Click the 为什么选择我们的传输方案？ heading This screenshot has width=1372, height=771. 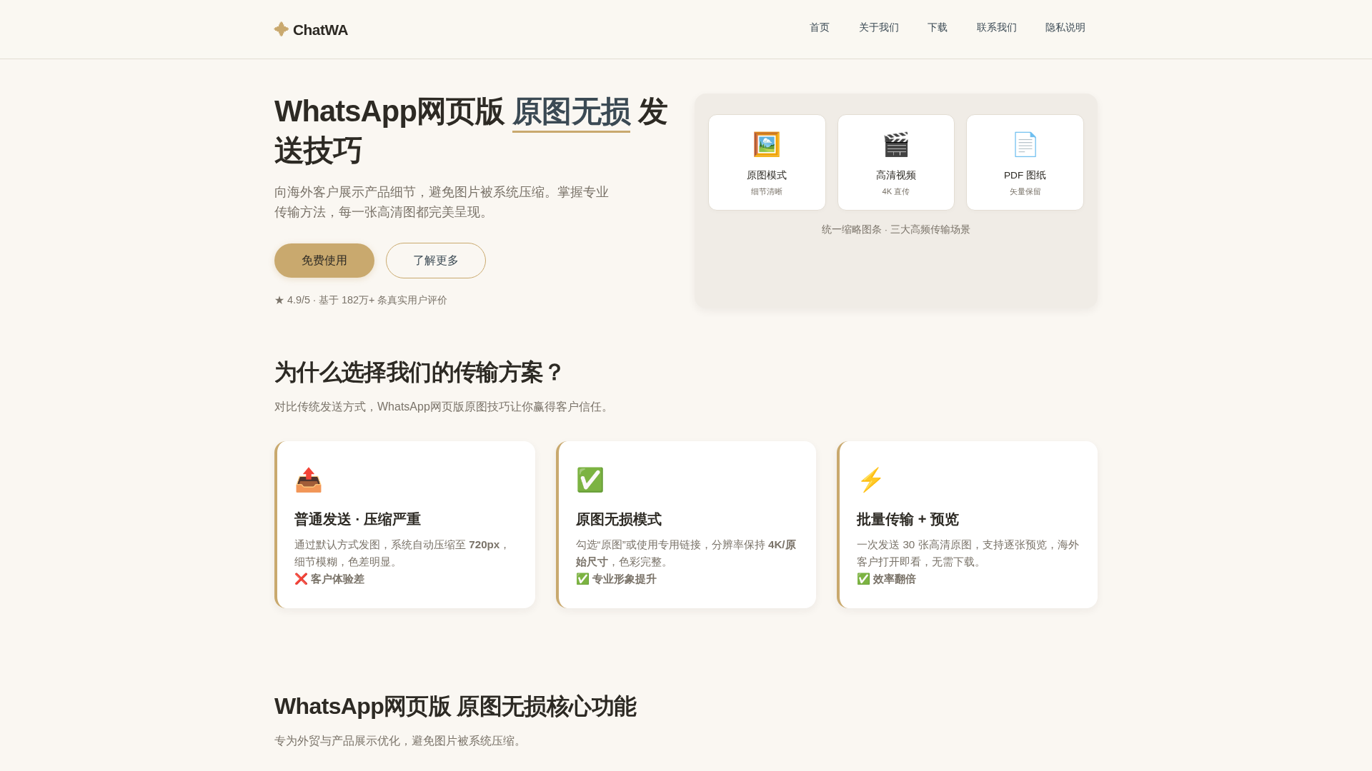click(419, 373)
